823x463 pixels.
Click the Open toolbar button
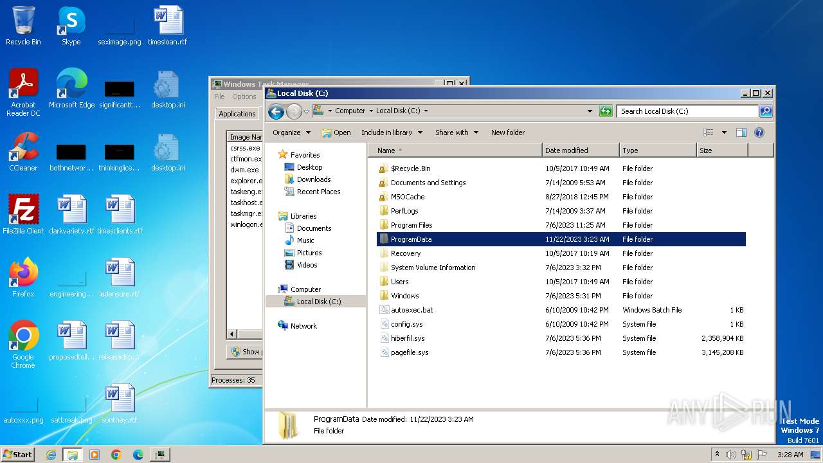click(x=336, y=132)
